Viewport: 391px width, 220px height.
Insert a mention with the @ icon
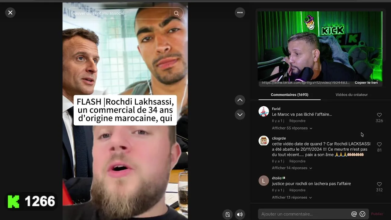354,214
